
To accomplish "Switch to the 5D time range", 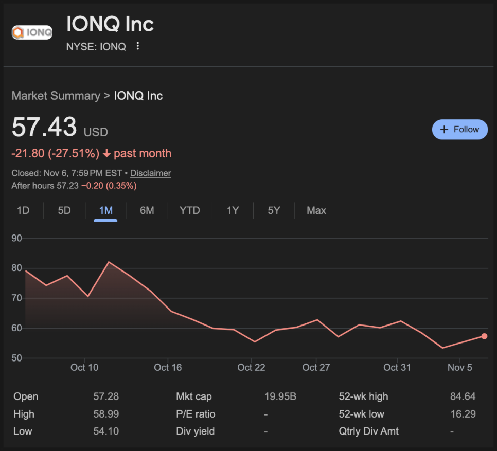I will coord(64,210).
